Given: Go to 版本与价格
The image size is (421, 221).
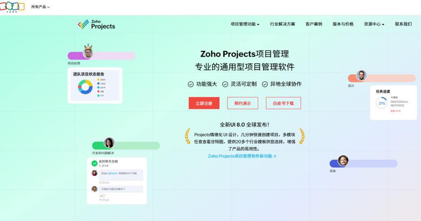Looking at the screenshot, I should 343,24.
